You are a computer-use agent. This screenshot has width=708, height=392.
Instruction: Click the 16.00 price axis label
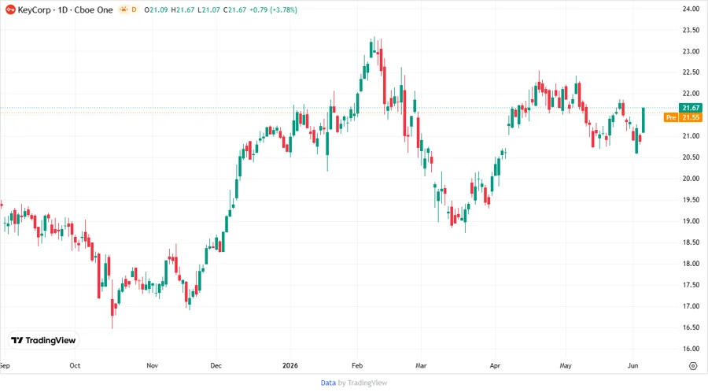click(x=691, y=349)
